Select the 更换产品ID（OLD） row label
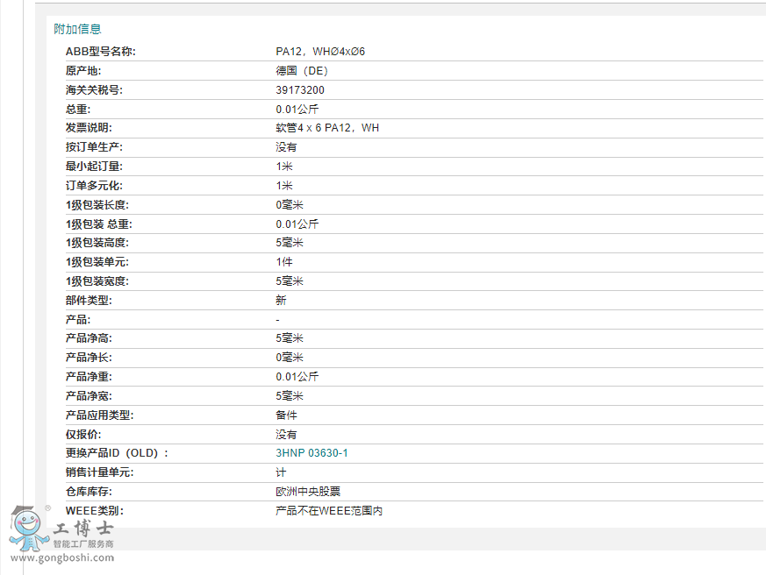The width and height of the screenshot is (766, 575). point(118,452)
